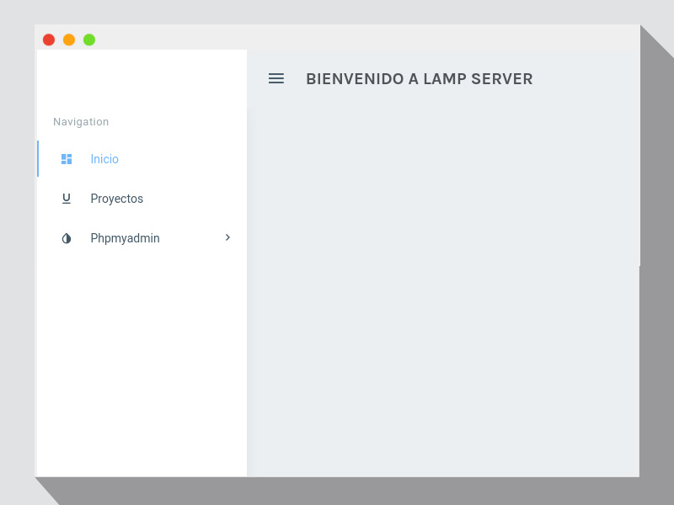
Task: Click the BIENVENIDO A LAMP SERVER title
Action: (419, 79)
